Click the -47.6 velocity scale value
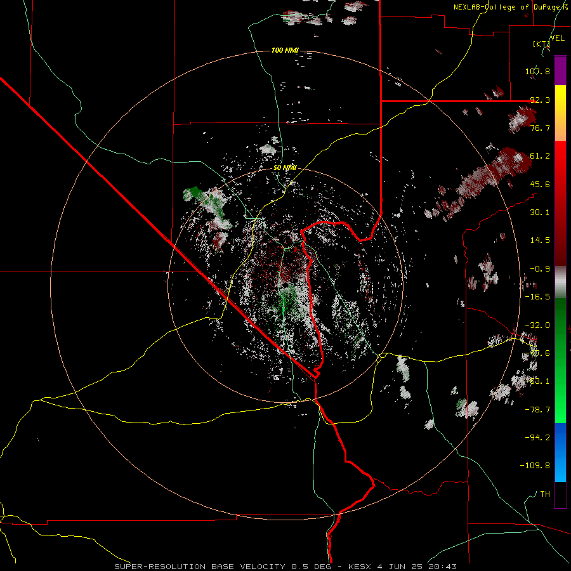Screen dimensions: 571x571 click(537, 353)
